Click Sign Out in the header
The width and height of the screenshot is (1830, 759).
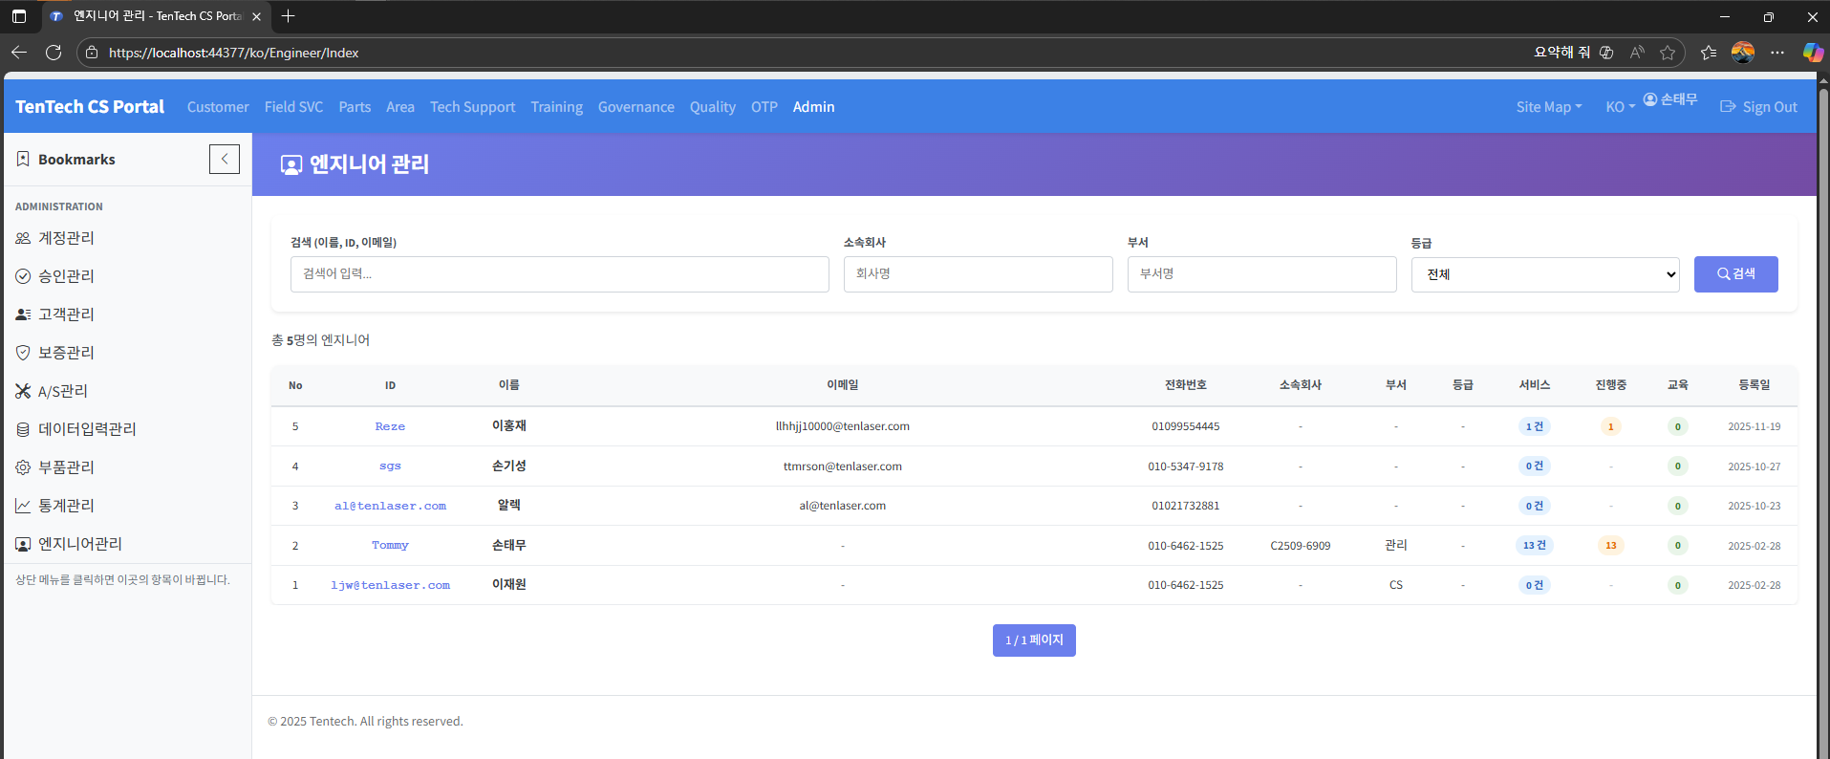click(x=1759, y=107)
